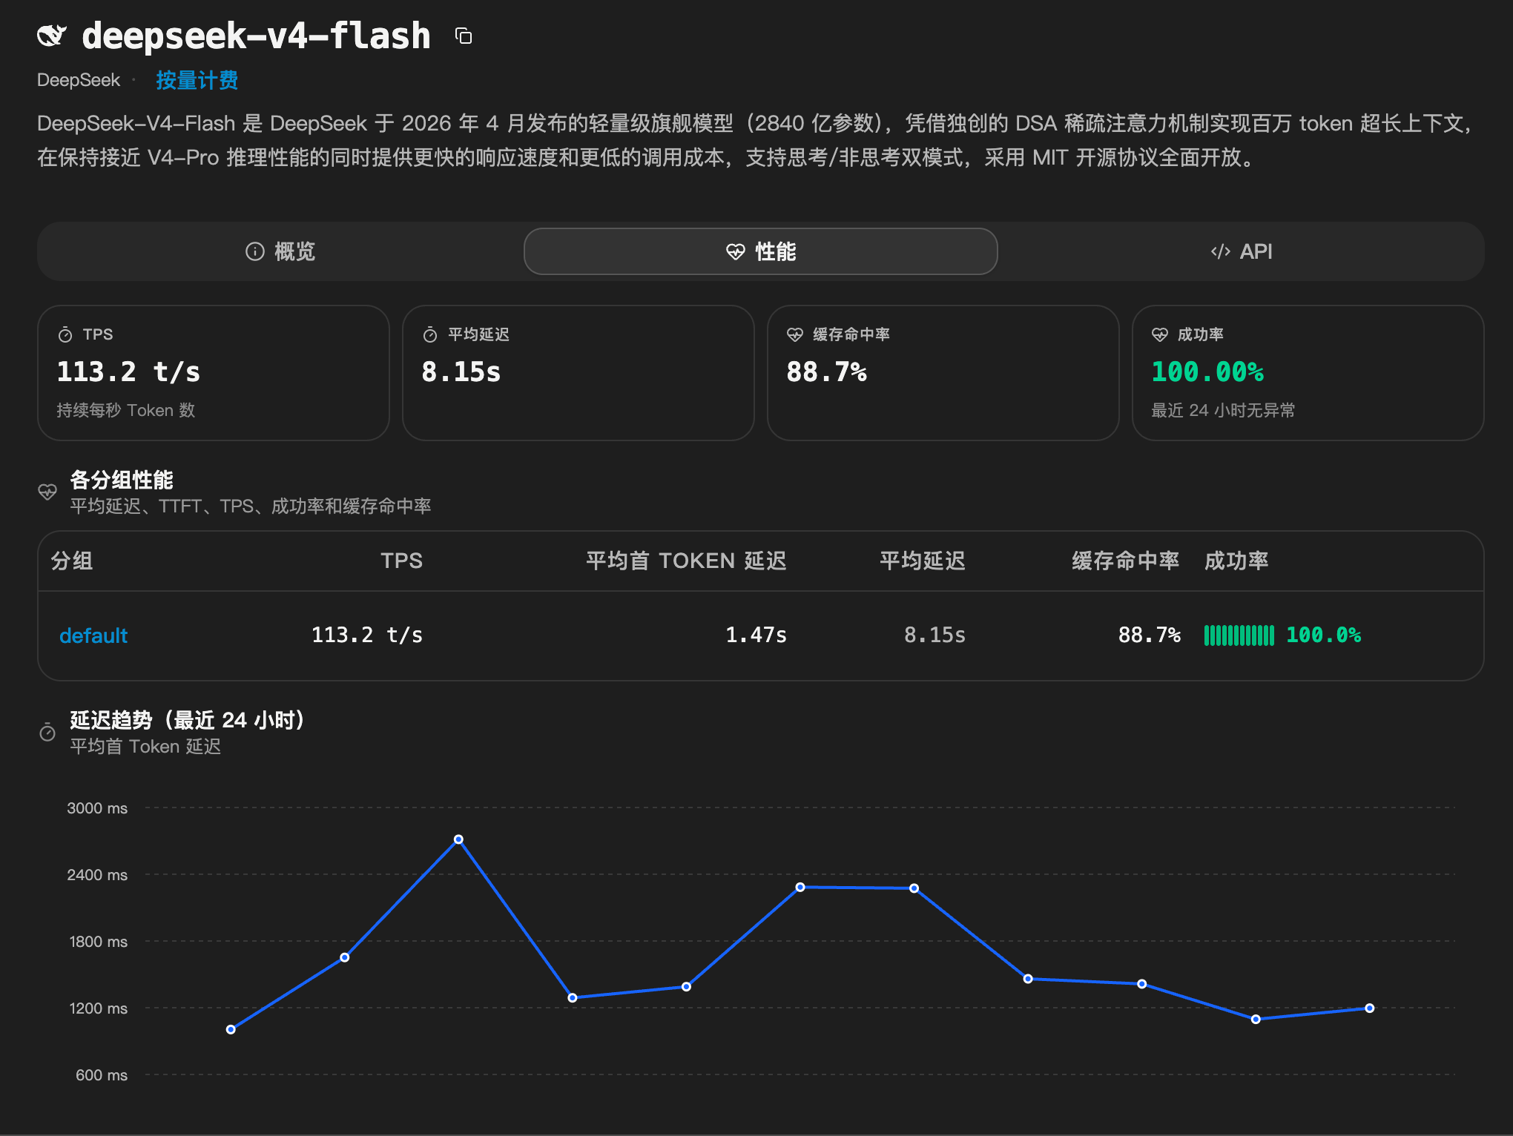The width and height of the screenshot is (1513, 1136).
Task: Click the 88.7% value on 缓存命中率 card
Action: (826, 371)
